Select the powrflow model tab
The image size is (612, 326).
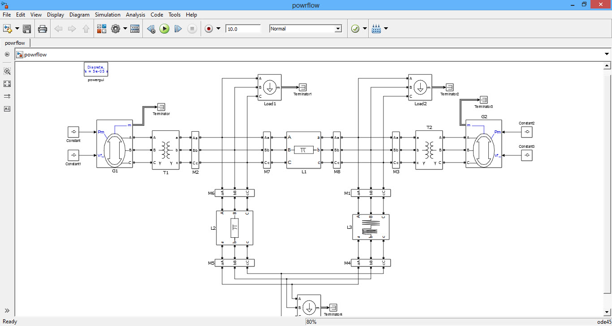click(x=15, y=43)
